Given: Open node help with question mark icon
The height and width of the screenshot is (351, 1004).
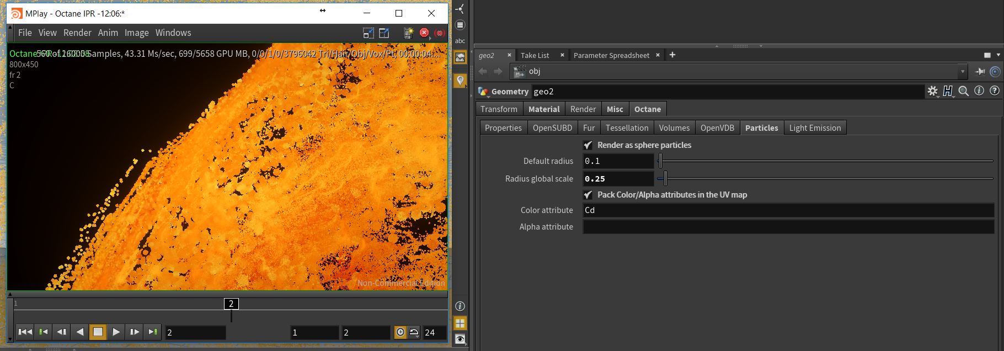Looking at the screenshot, I should [x=995, y=92].
